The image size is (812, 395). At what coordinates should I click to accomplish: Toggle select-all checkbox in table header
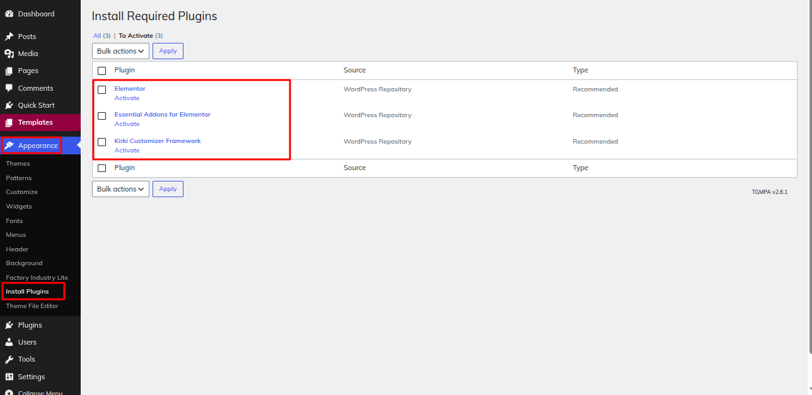pos(102,71)
